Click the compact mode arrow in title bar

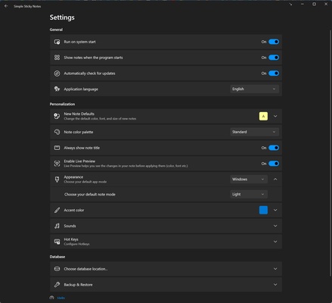(290, 5)
